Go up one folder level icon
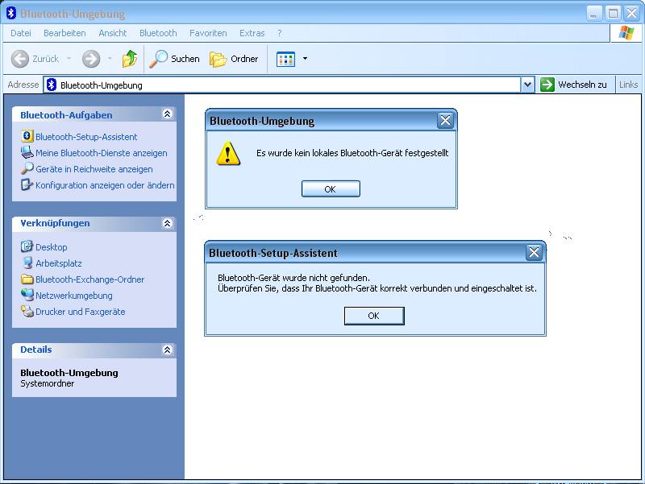Viewport: 645px width, 484px height. pyautogui.click(x=130, y=59)
